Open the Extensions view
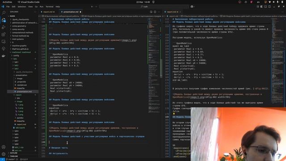Screen dimensions: 286x161 pyautogui.click(x=4, y=34)
